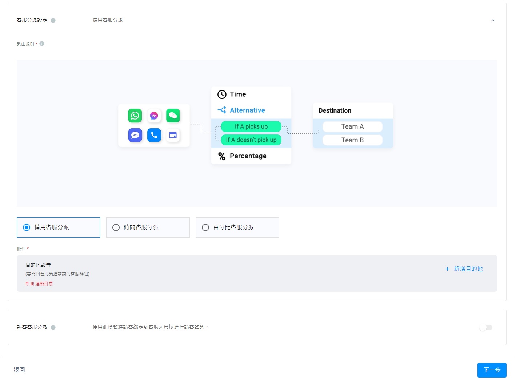Select the 時間客服分派 radio option

click(x=148, y=227)
